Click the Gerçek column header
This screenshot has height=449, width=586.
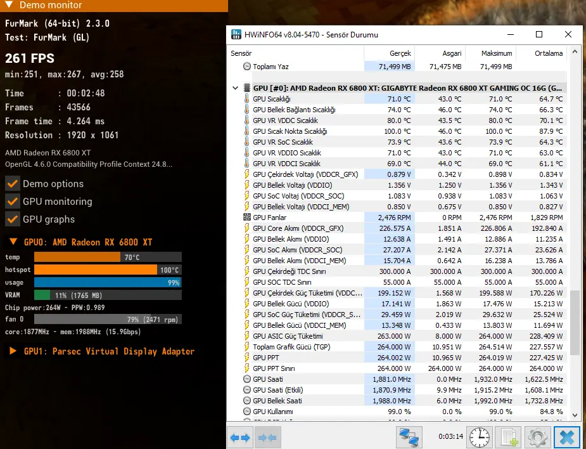[400, 53]
